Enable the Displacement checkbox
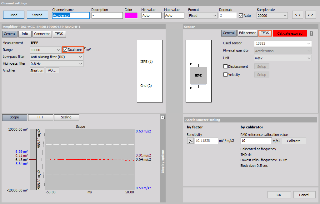Image resolution: width=320 pixels, height=204 pixels. pyautogui.click(x=226, y=67)
